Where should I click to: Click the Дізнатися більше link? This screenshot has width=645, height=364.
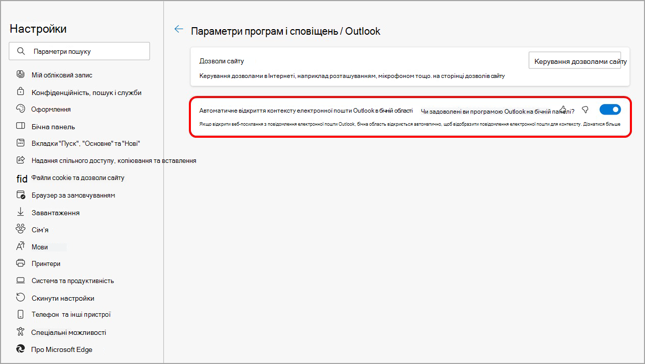click(602, 124)
